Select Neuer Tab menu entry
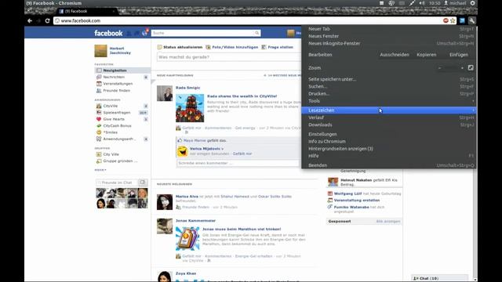This screenshot has width=502, height=282. 389,29
